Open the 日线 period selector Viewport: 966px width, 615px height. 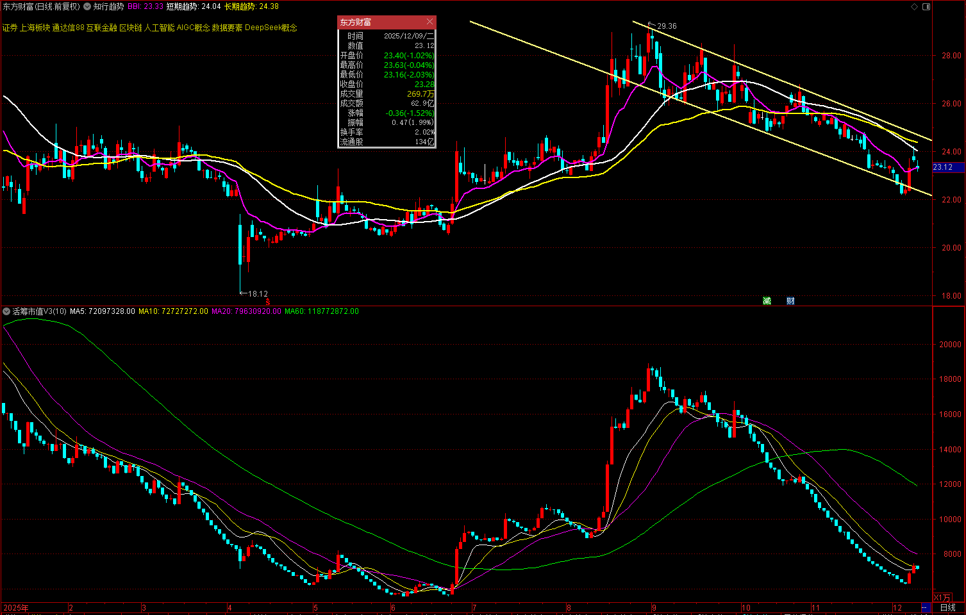(947, 607)
